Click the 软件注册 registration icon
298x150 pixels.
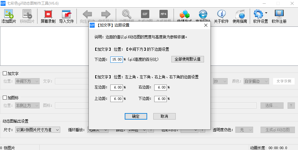click(x=279, y=14)
